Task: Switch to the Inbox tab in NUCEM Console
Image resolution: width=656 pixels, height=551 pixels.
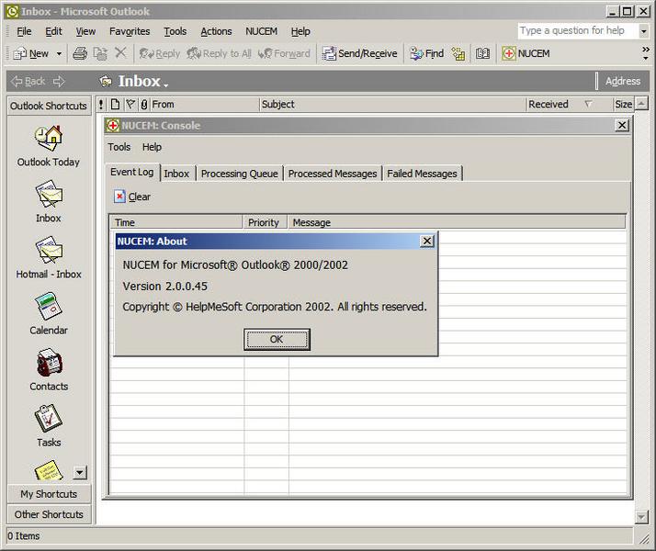Action: (x=176, y=174)
